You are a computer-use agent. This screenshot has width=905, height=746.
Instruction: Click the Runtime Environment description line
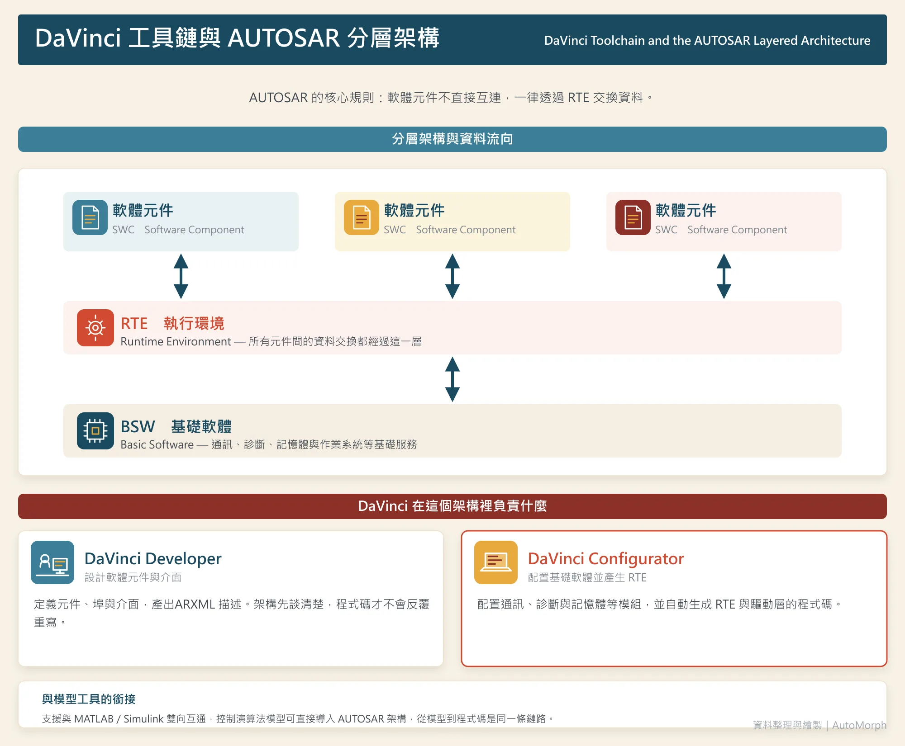[x=271, y=341]
